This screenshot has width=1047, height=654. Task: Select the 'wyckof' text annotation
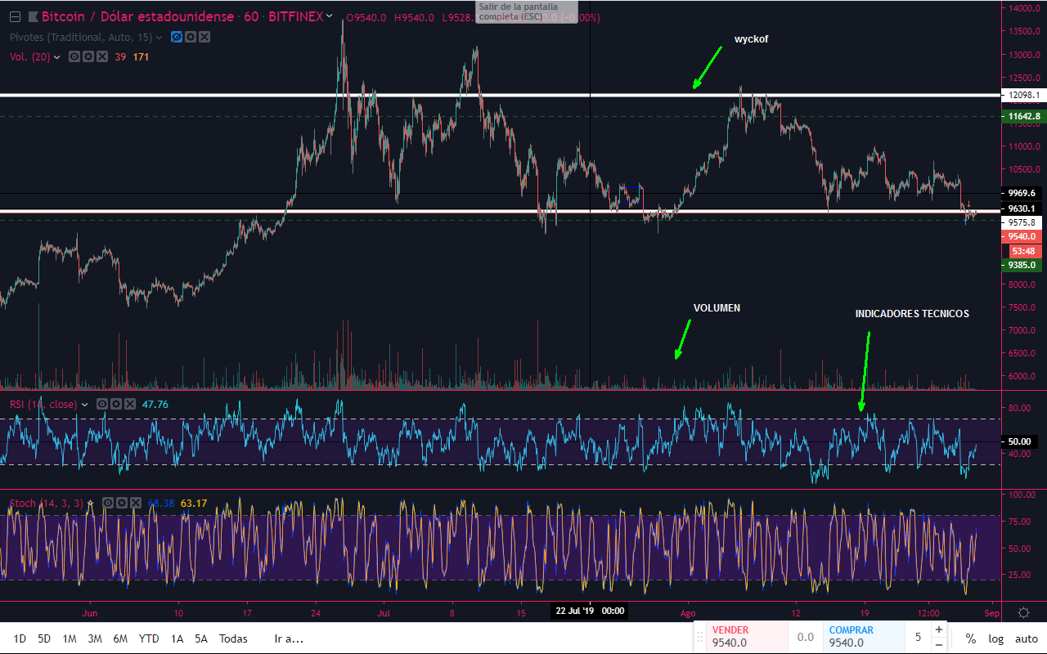pos(751,38)
